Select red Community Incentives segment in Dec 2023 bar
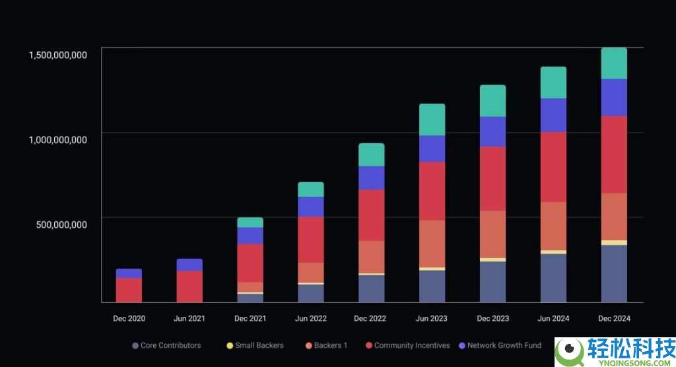 click(x=492, y=178)
